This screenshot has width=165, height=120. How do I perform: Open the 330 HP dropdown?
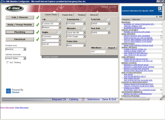click(x=60, y=44)
